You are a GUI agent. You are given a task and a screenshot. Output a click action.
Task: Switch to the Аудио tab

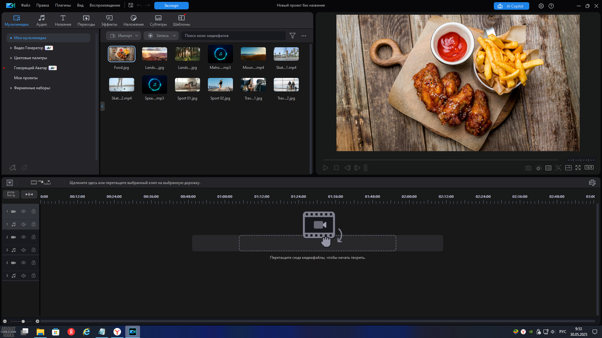click(41, 20)
